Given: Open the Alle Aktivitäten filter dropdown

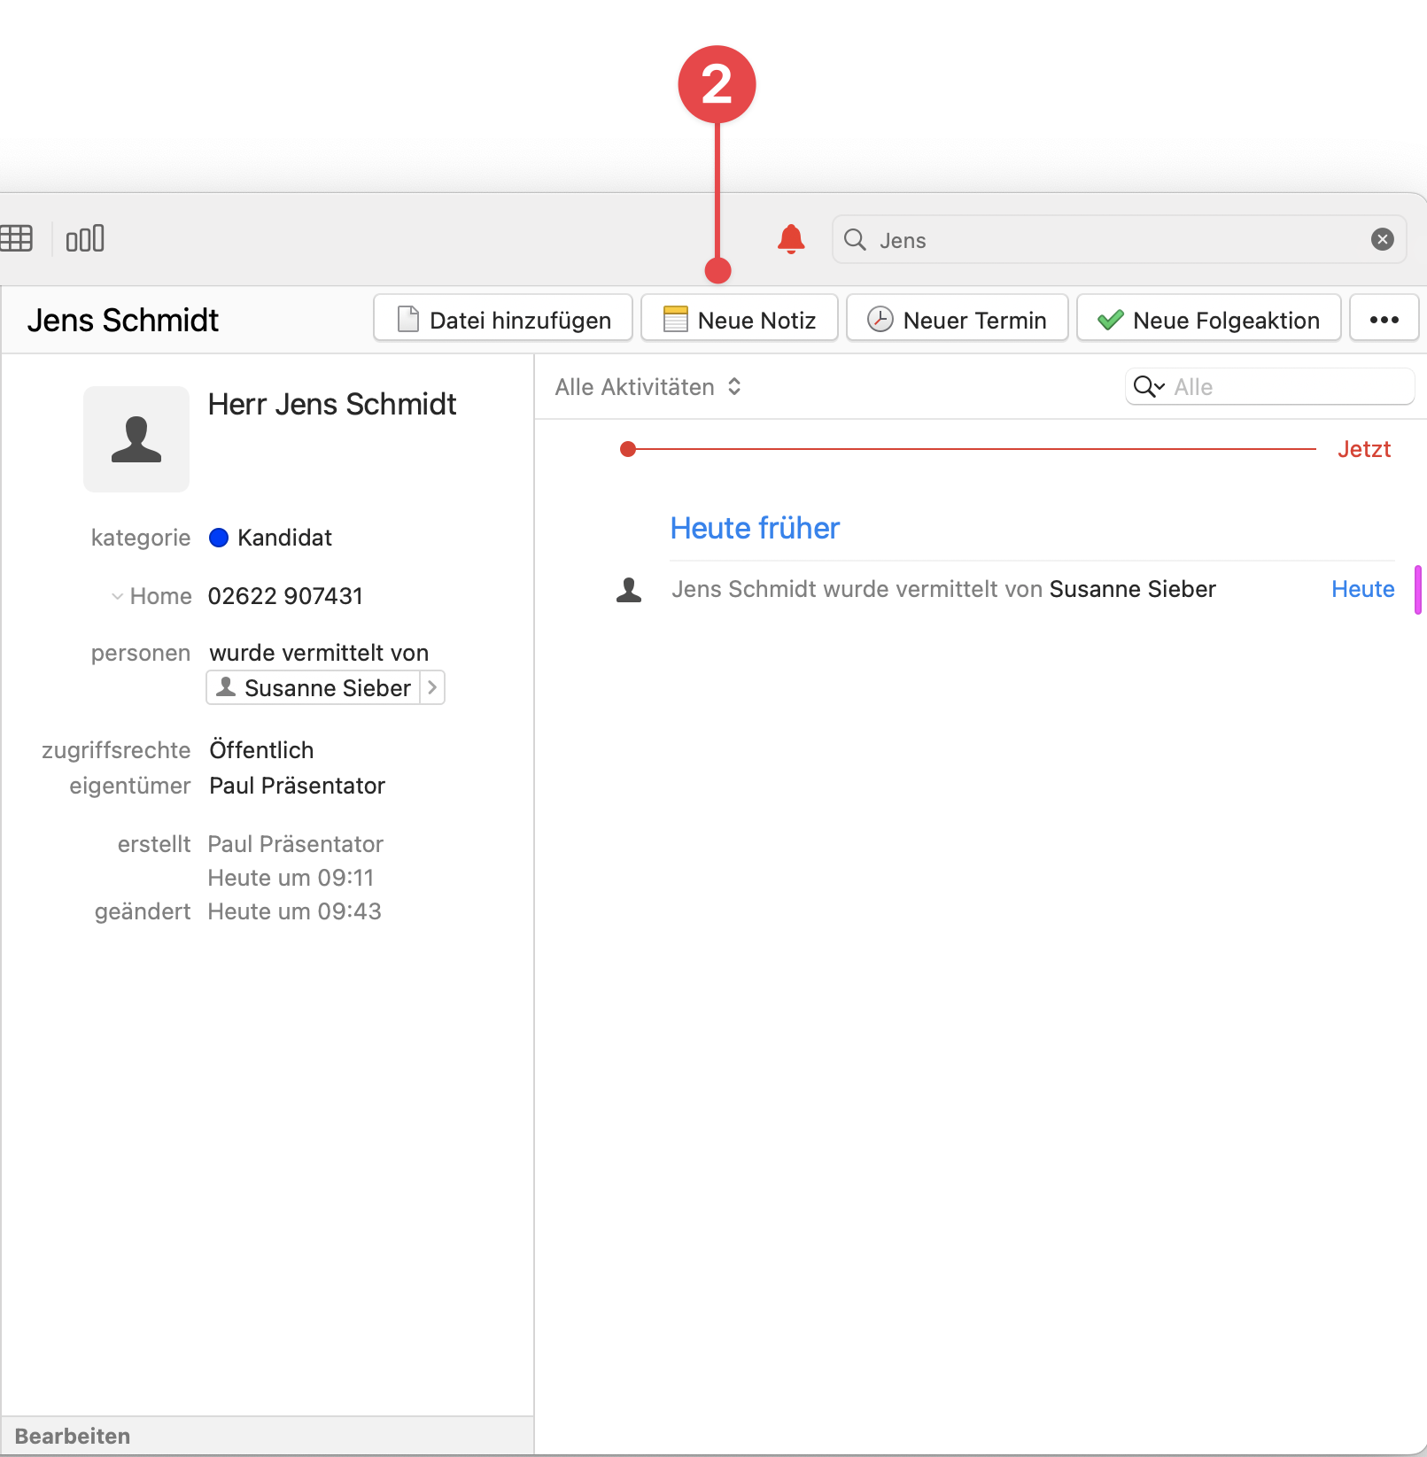Looking at the screenshot, I should click(648, 386).
